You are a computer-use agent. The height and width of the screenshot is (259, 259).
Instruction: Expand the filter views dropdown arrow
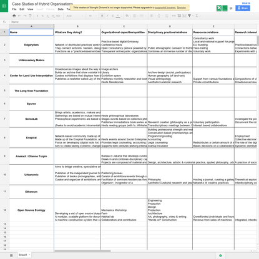pos(193,16)
